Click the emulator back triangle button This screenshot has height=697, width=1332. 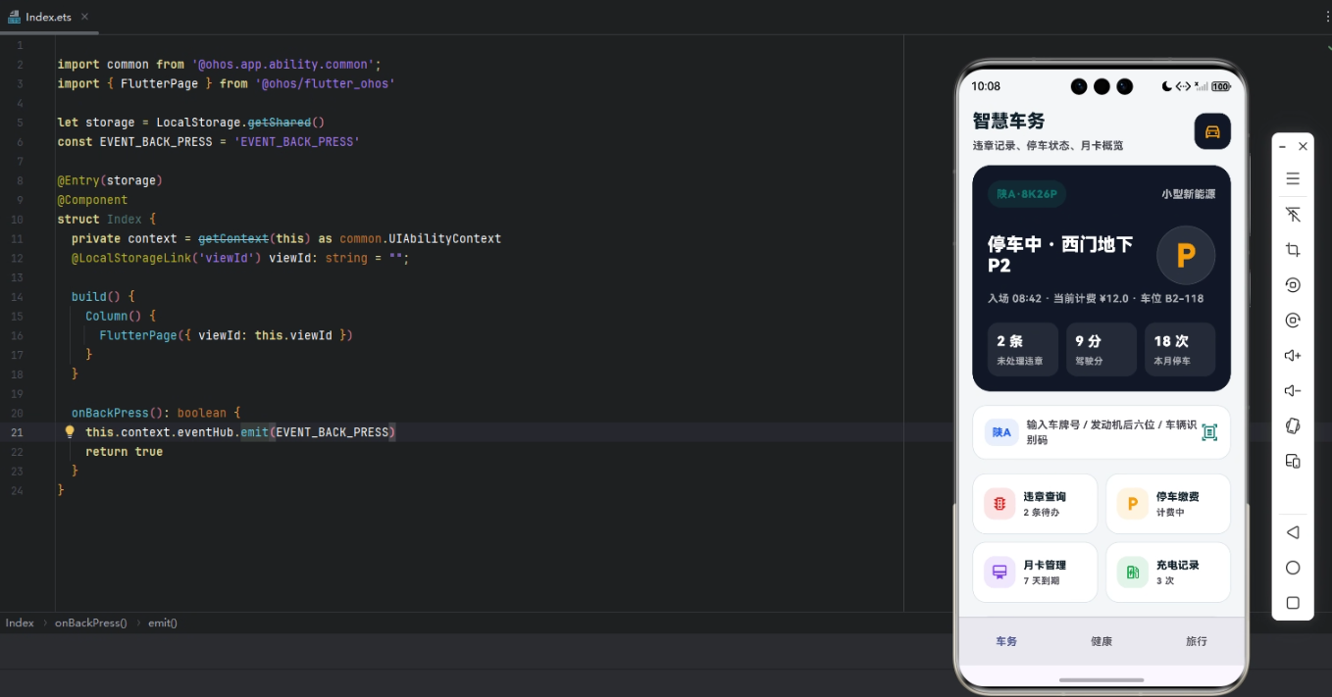click(1293, 532)
